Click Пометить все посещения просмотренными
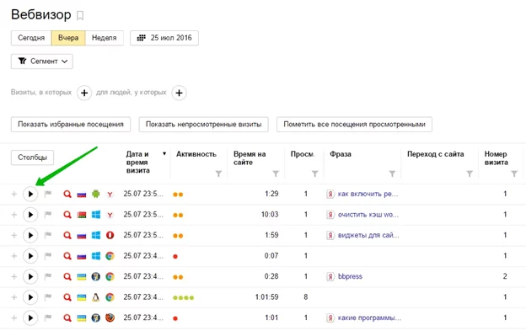Viewport: 526px width, 331px height. point(354,125)
